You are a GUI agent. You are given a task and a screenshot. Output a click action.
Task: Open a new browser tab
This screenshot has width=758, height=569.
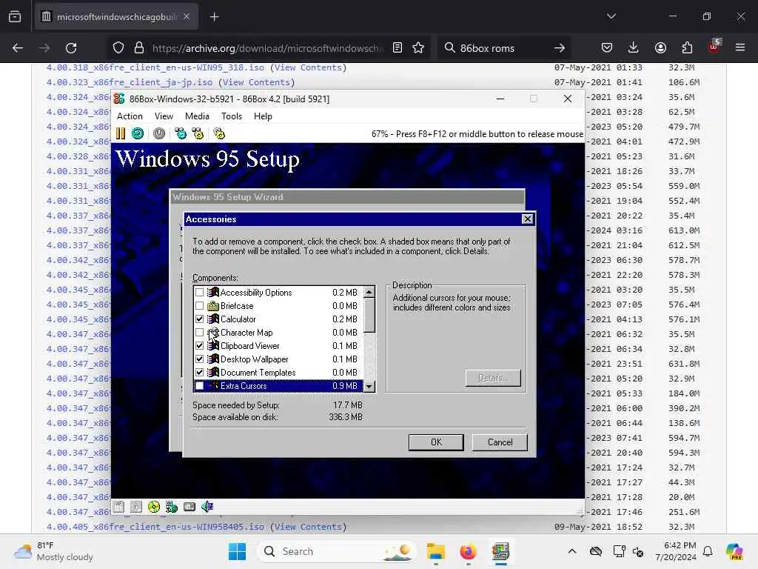click(x=214, y=17)
